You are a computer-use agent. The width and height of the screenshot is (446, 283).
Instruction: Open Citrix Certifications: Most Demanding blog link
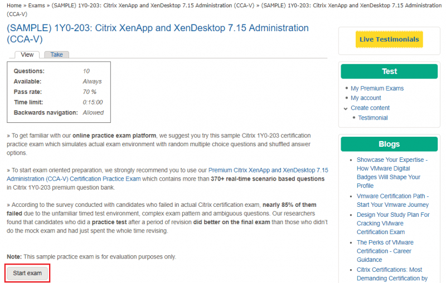(392, 274)
